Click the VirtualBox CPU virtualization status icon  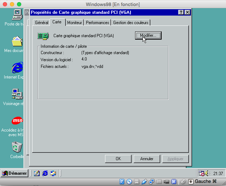(x=174, y=182)
